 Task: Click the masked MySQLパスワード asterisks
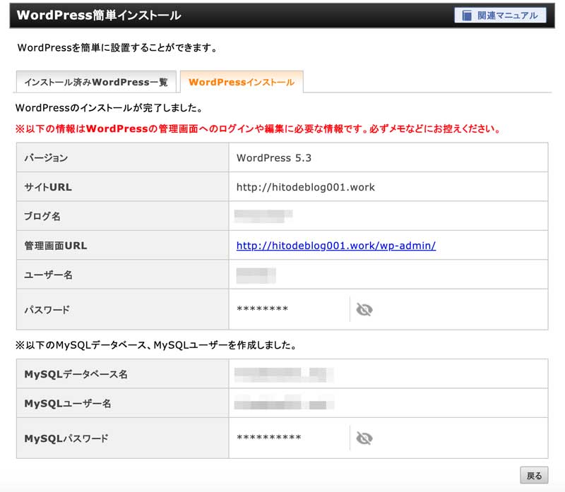pyautogui.click(x=269, y=438)
